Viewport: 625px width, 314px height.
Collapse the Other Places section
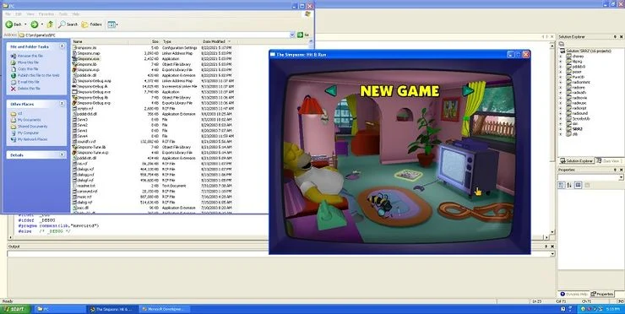pos(62,104)
